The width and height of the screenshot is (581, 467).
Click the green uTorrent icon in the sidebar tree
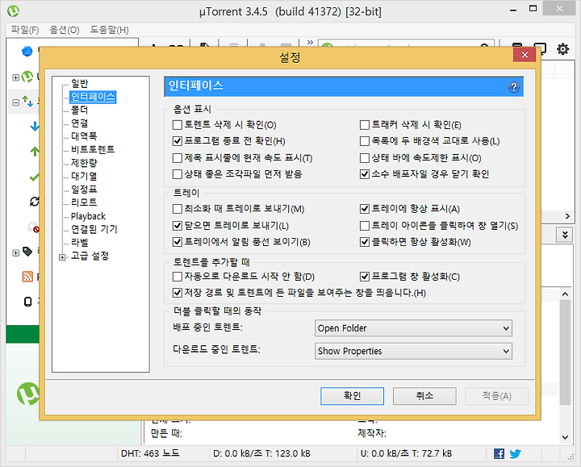click(x=27, y=77)
